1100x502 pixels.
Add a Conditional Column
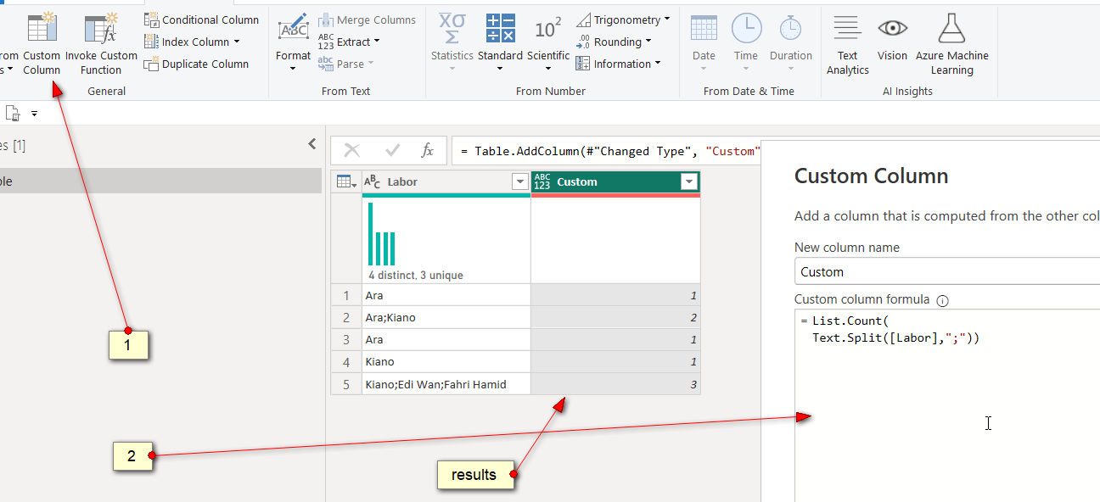coord(202,20)
